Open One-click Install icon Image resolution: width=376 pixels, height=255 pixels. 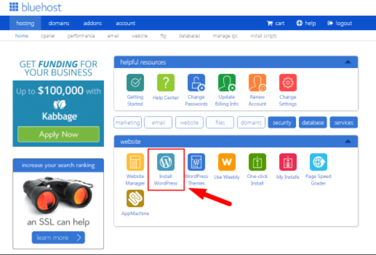click(257, 163)
